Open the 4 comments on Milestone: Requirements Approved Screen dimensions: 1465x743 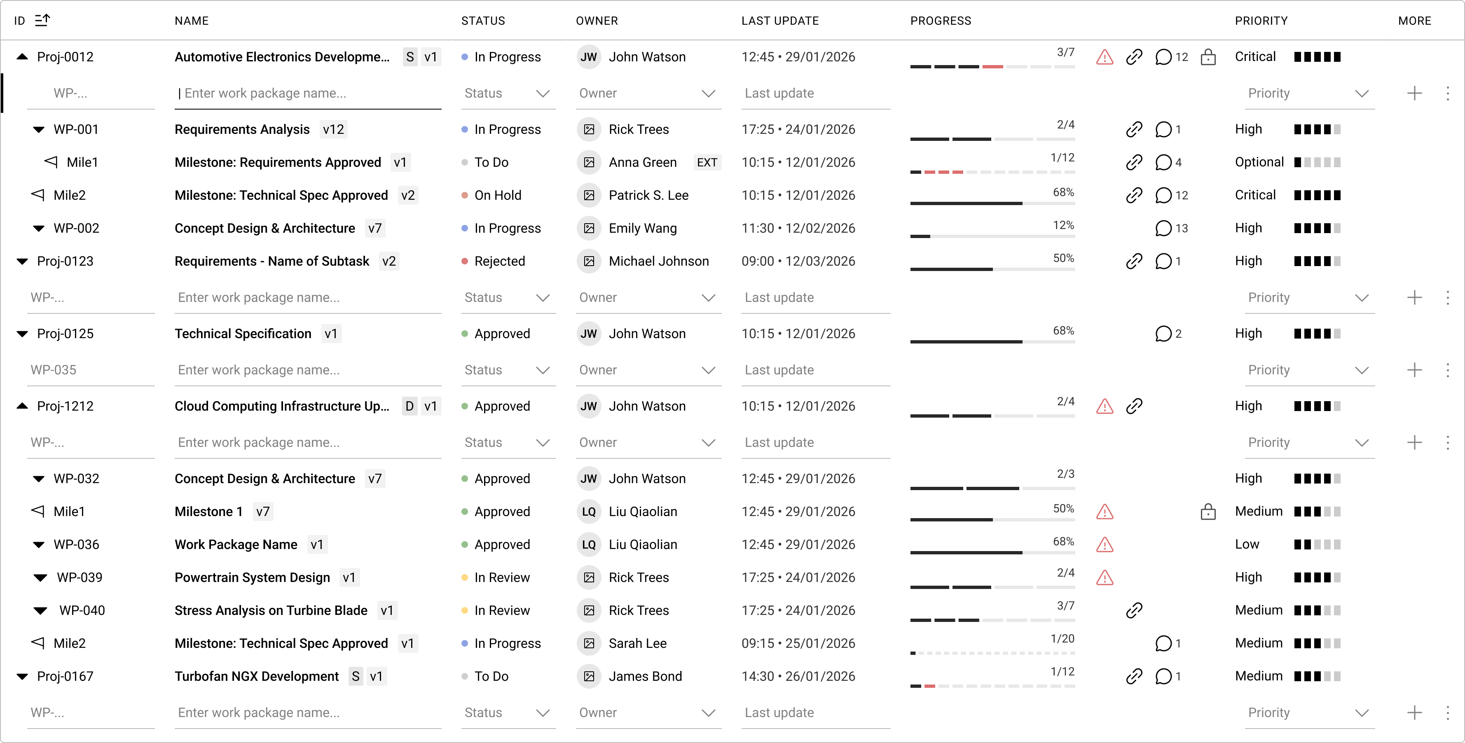pyautogui.click(x=1163, y=162)
